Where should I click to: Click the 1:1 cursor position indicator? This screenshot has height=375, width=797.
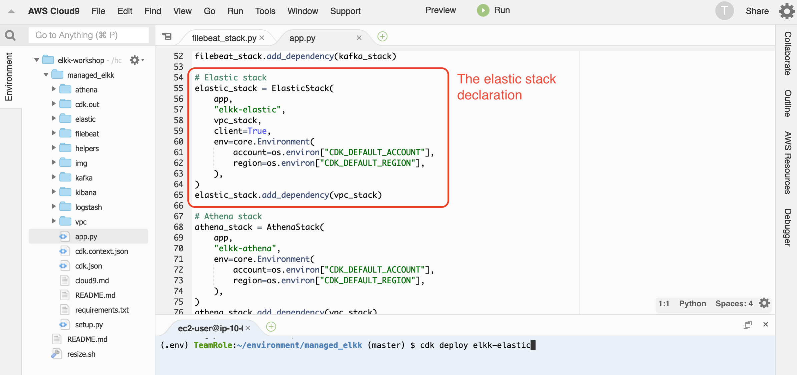coord(664,303)
